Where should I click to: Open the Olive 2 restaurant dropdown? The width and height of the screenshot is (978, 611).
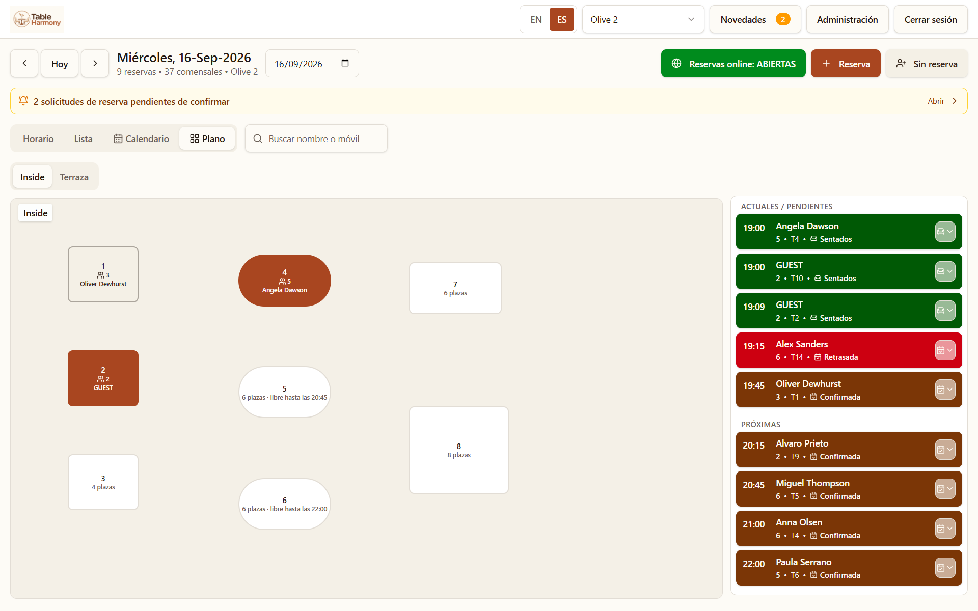click(x=643, y=19)
